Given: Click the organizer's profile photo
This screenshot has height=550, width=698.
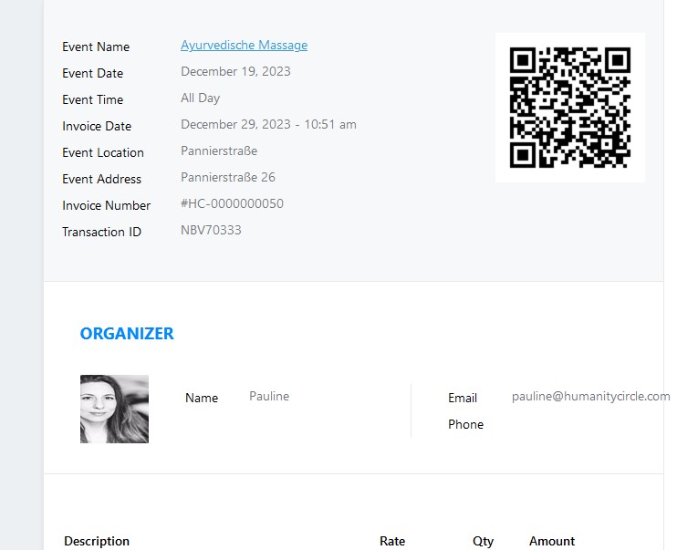Looking at the screenshot, I should pos(114,409).
